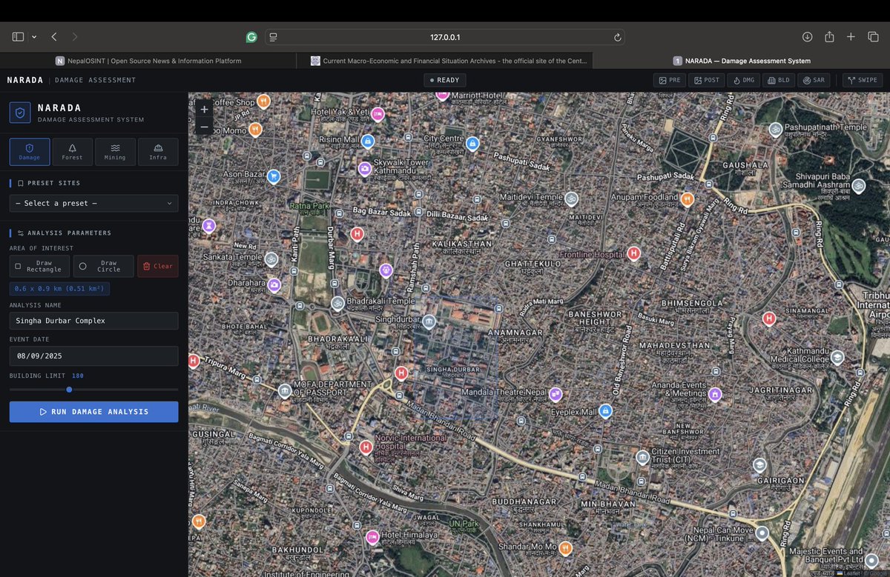This screenshot has width=890, height=577.
Task: Expand the browser sidebar chevron menu
Action: point(34,36)
